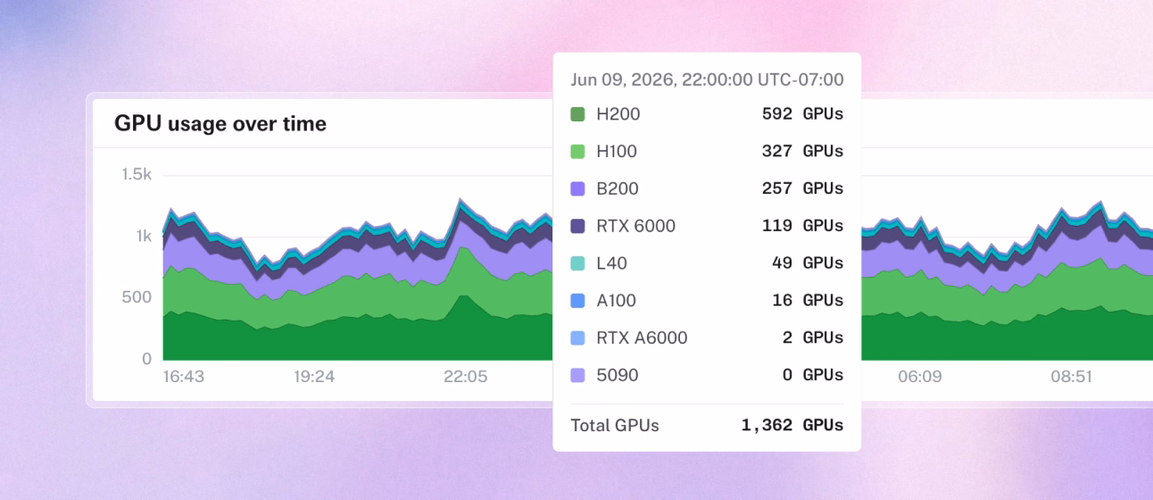The image size is (1153, 500).
Task: Click the '1k' y-axis label
Action: (144, 237)
